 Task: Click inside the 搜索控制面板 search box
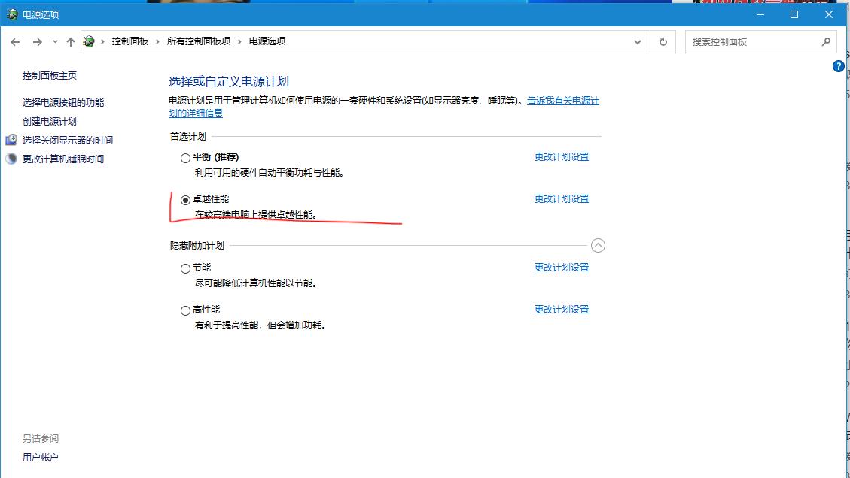tap(753, 41)
